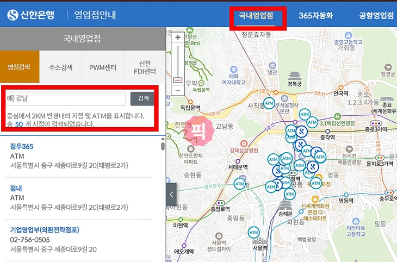Screen dimensions: 397x262
Task: Click the 서대문역 station marker
Action: 238,161
